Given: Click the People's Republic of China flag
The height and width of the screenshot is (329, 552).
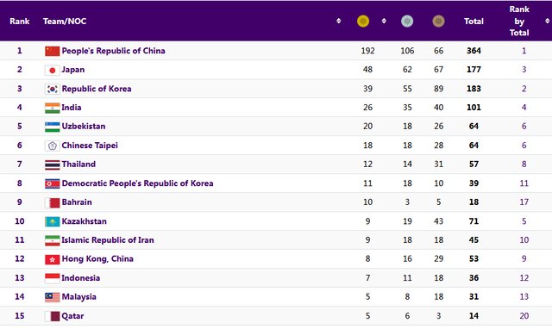Looking at the screenshot, I should point(52,51).
